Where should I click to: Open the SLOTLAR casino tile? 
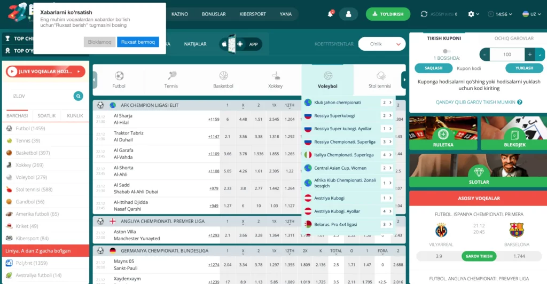pos(479,170)
